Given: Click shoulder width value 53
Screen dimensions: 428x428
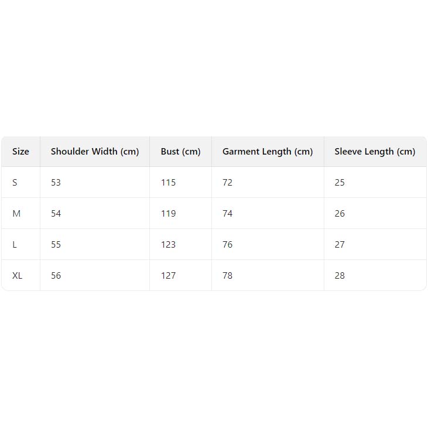Looking at the screenshot, I should pos(56,183).
